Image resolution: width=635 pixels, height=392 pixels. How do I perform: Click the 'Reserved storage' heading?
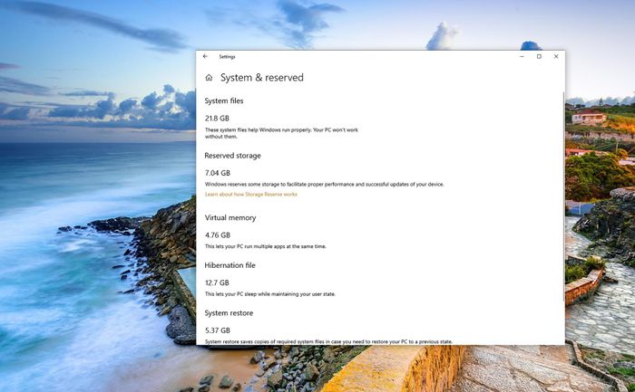point(232,156)
